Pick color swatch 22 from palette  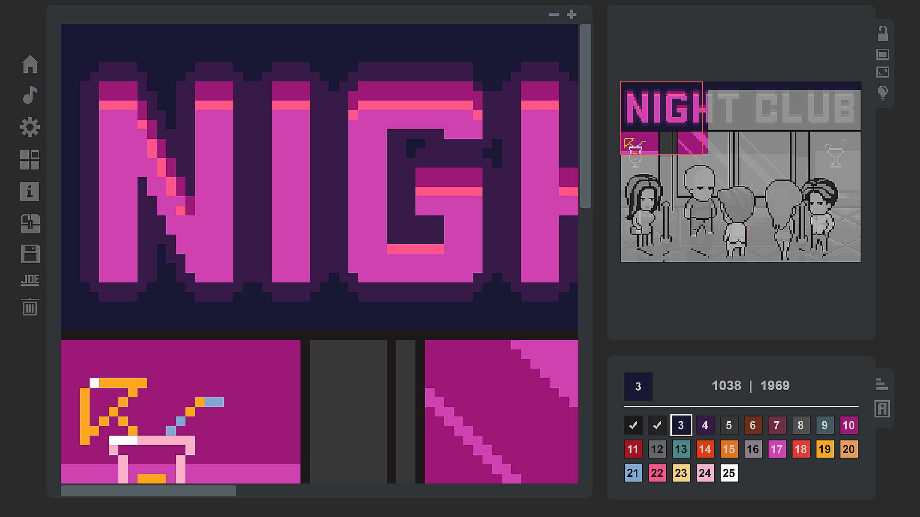point(657,473)
